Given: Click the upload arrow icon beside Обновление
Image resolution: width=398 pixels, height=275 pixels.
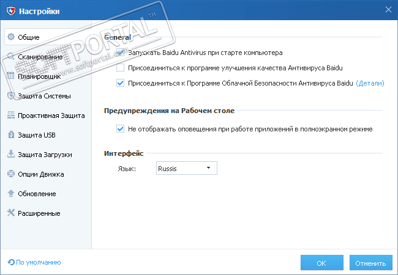Looking at the screenshot, I should pyautogui.click(x=11, y=193).
